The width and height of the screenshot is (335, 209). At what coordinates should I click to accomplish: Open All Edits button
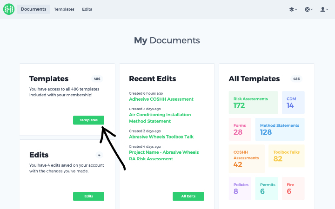[x=188, y=196]
